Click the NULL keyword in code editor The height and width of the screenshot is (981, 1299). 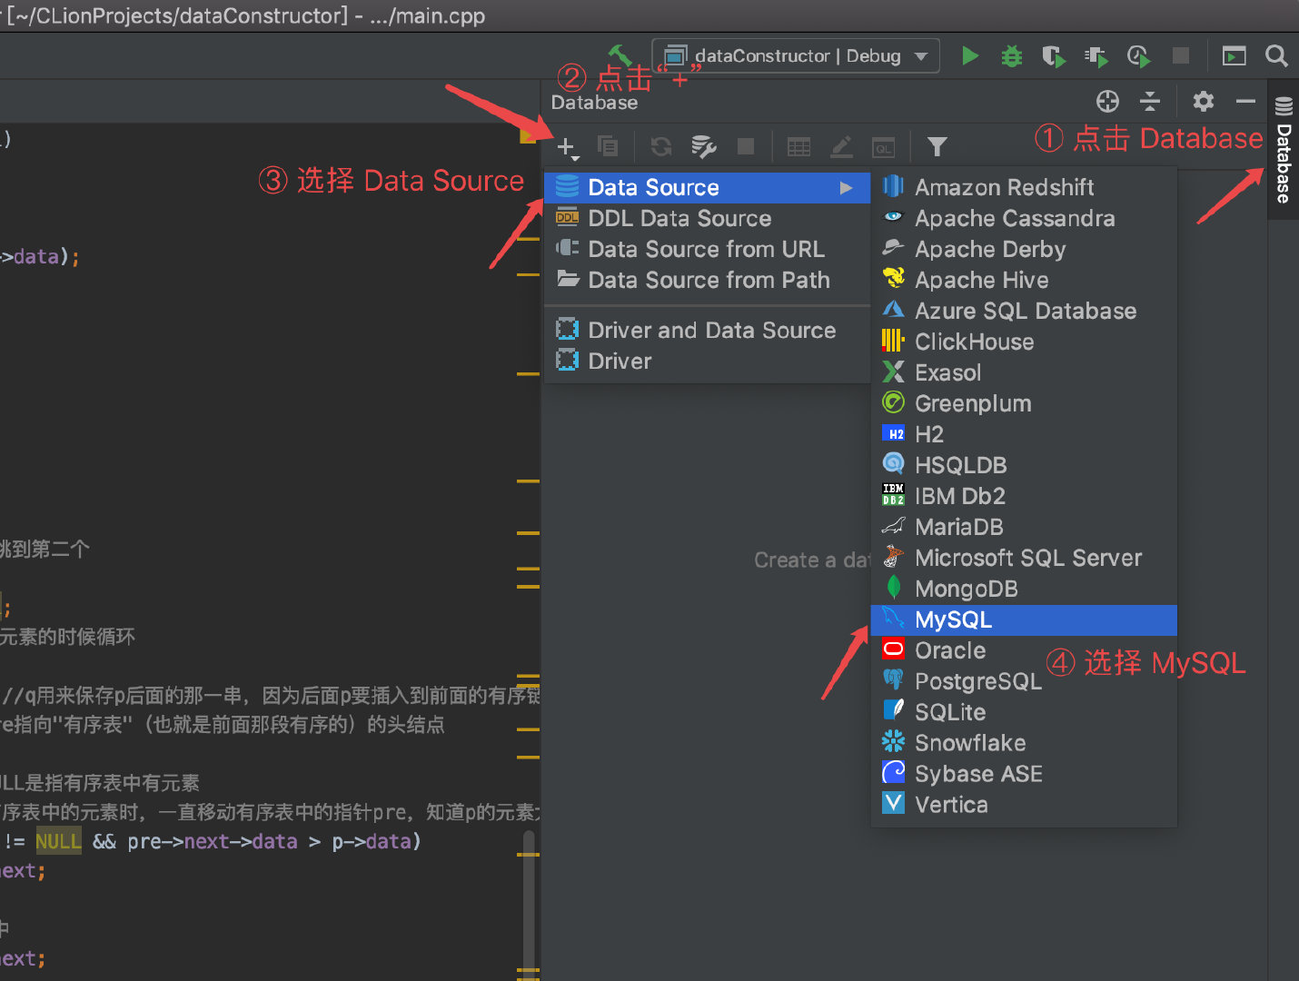(58, 842)
